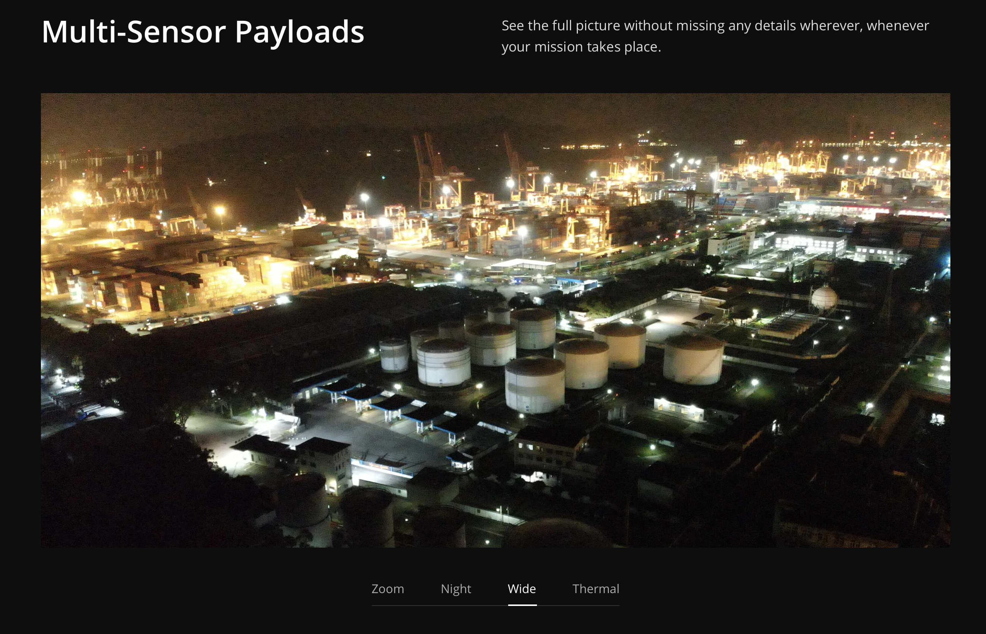Click the white underline beneath Wide

[x=522, y=605]
